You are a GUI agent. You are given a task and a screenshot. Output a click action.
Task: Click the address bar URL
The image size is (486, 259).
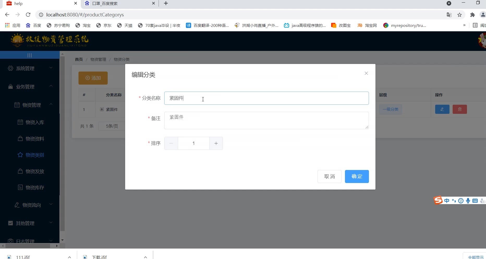pyautogui.click(x=85, y=15)
